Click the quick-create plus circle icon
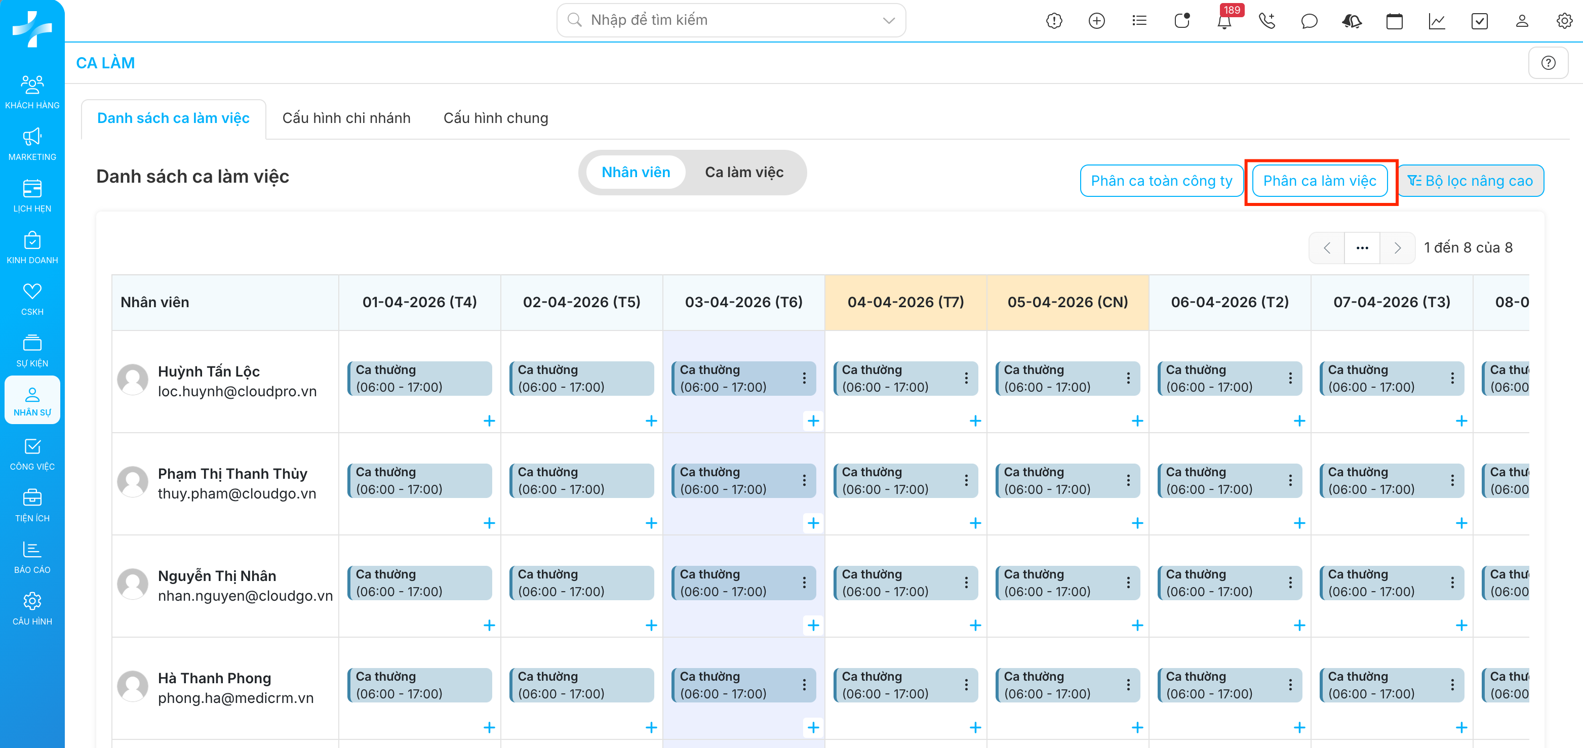The image size is (1583, 748). [x=1096, y=21]
